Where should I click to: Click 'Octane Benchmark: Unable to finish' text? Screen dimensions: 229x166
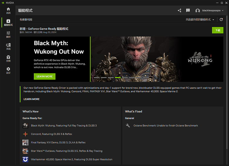tap(166, 126)
